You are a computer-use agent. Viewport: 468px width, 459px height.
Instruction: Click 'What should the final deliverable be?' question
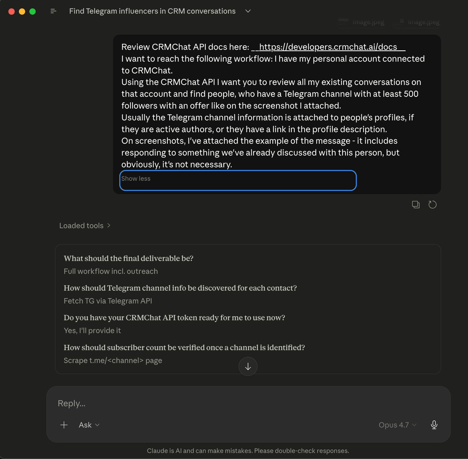128,258
